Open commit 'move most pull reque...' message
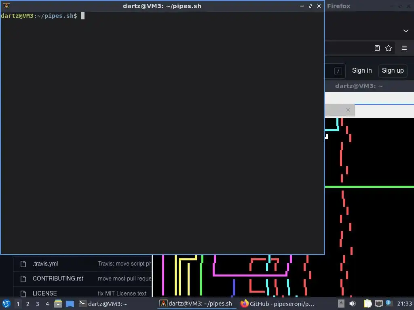The width and height of the screenshot is (414, 310). [125, 279]
